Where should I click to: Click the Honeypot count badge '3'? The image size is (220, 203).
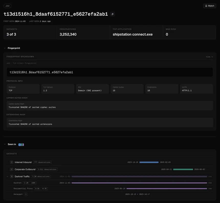point(26,194)
